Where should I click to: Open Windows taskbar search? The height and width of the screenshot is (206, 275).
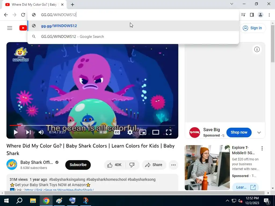(x=19, y=201)
